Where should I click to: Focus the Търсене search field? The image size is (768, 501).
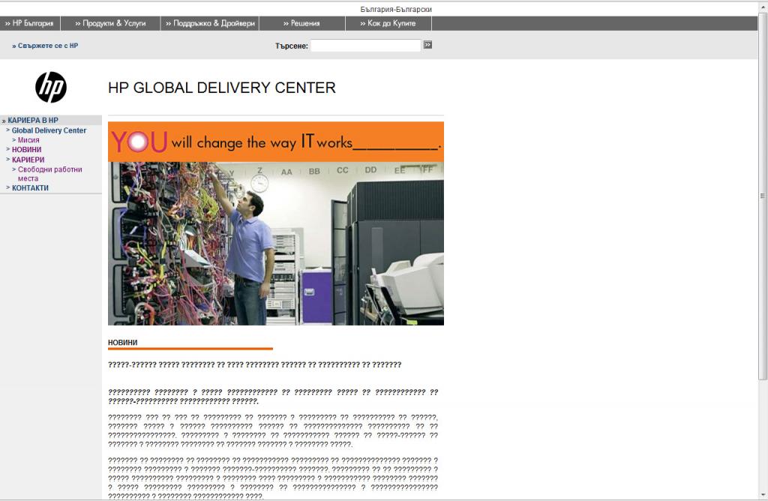click(366, 46)
